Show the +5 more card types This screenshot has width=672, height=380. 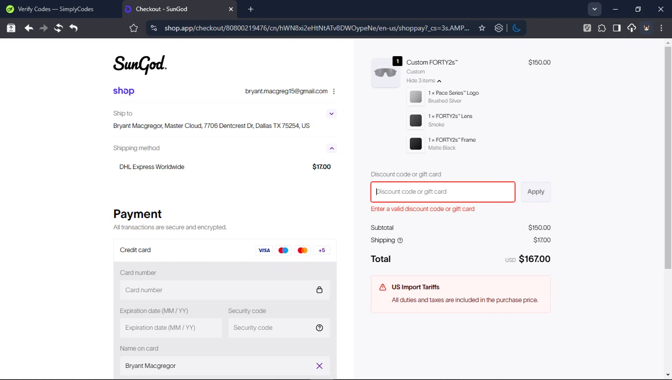click(322, 250)
